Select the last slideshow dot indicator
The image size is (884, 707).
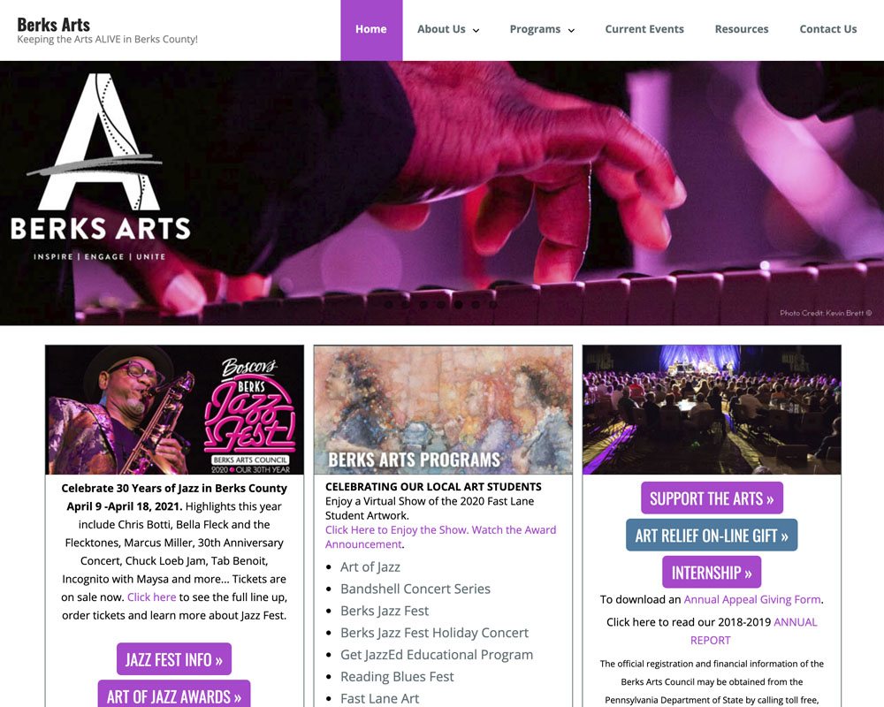click(x=493, y=304)
